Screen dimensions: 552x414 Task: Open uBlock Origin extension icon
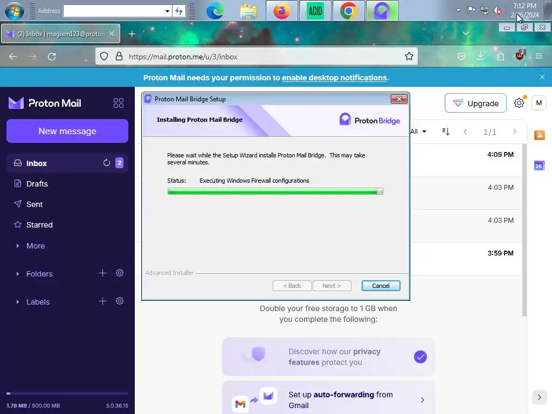click(520, 56)
